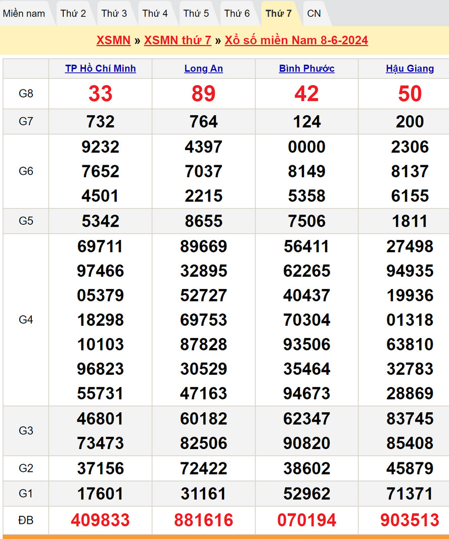This screenshot has width=449, height=539.
Task: Click the Thứ 6 tab
Action: (x=237, y=14)
